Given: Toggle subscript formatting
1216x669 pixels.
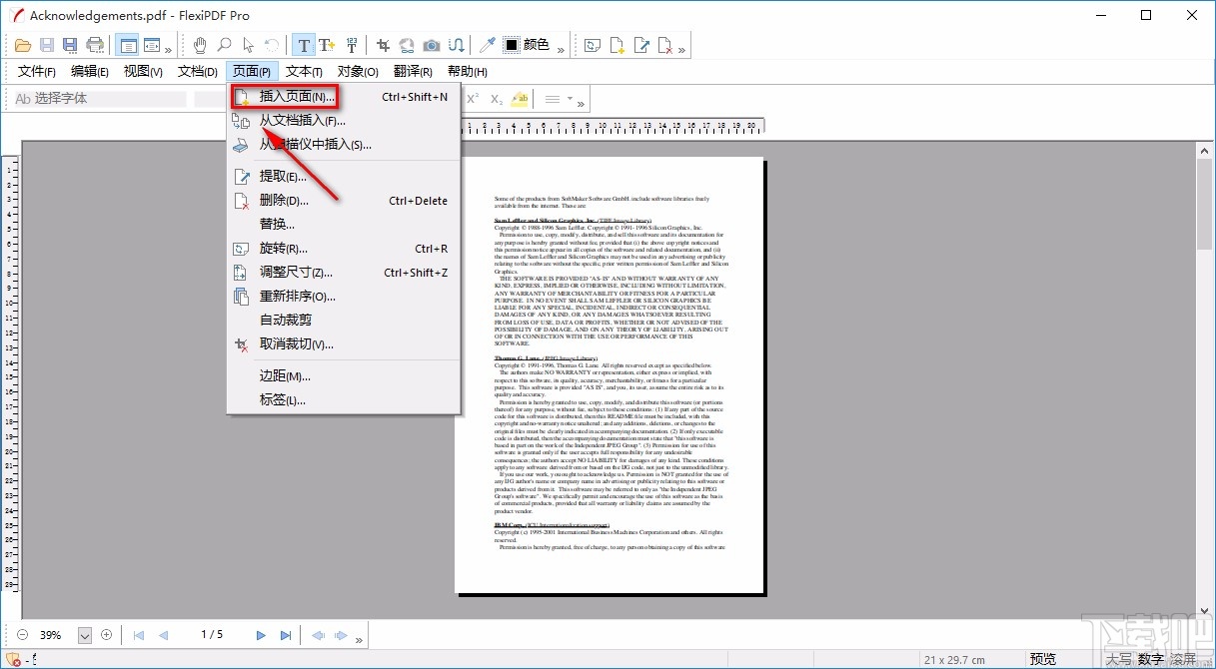Looking at the screenshot, I should click(x=496, y=98).
